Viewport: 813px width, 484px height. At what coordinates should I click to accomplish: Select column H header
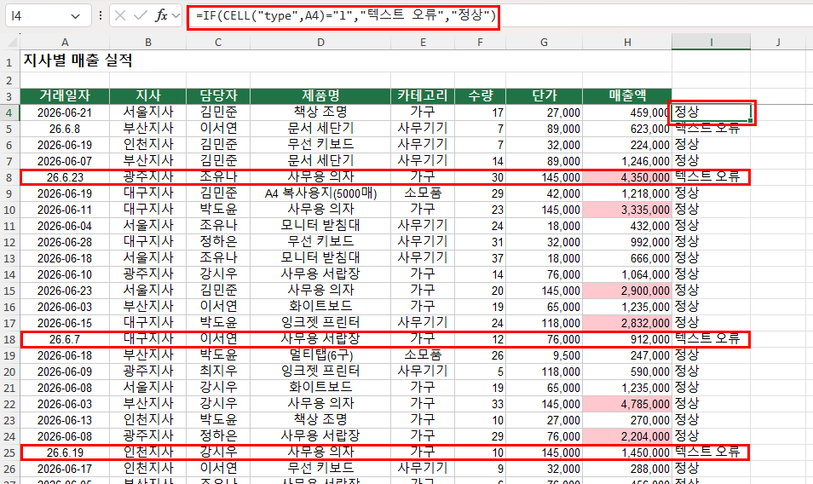pos(627,43)
